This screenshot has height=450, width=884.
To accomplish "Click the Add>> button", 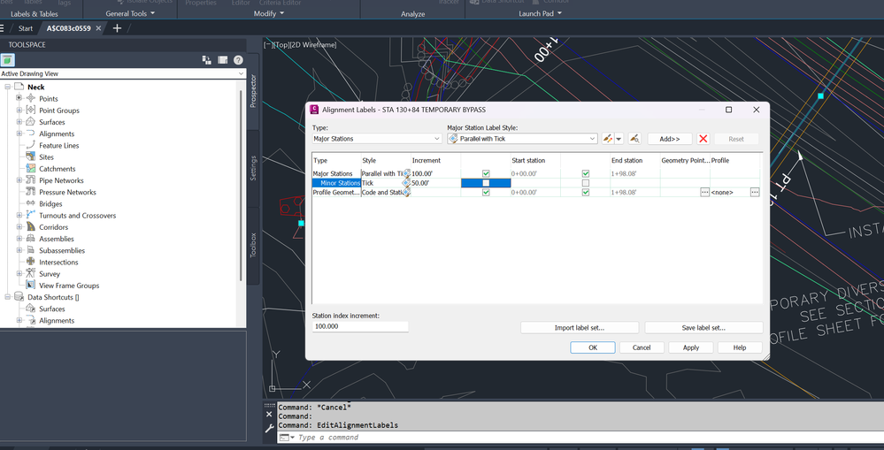I will pos(670,139).
